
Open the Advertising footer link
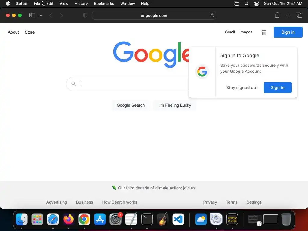coord(57,202)
